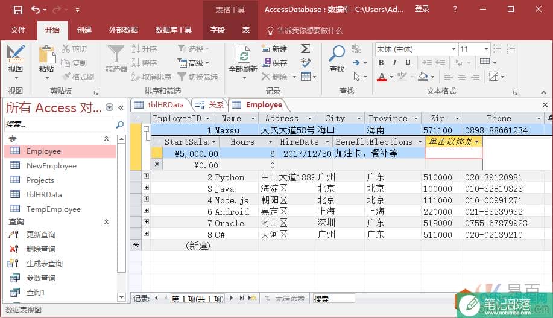Screen dimensions: 553x318
Task: Click the record search box at bottom
Action: coord(333,299)
